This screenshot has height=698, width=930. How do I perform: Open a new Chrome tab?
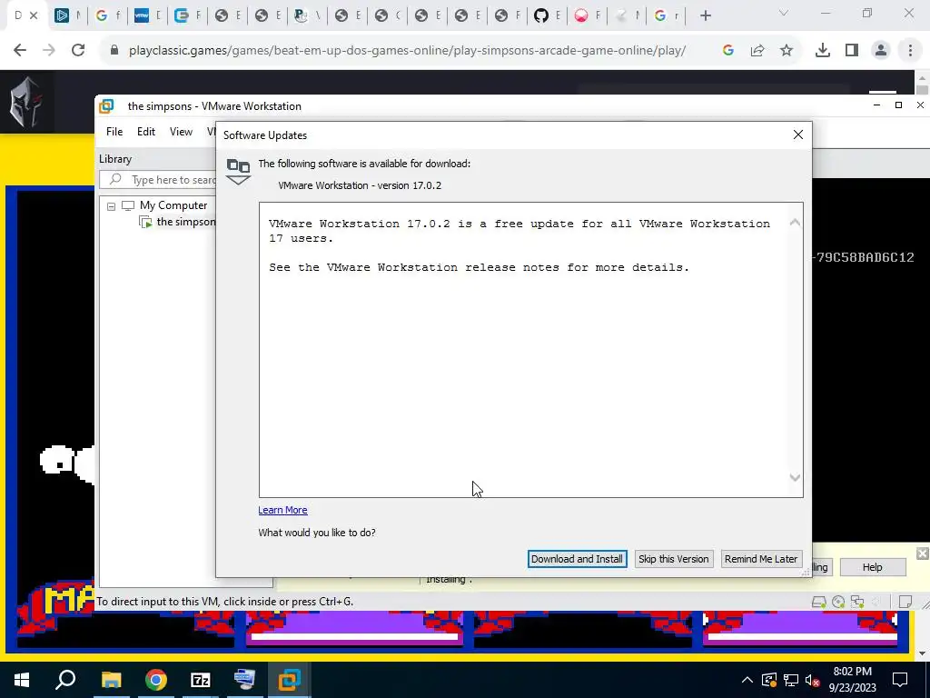point(705,16)
